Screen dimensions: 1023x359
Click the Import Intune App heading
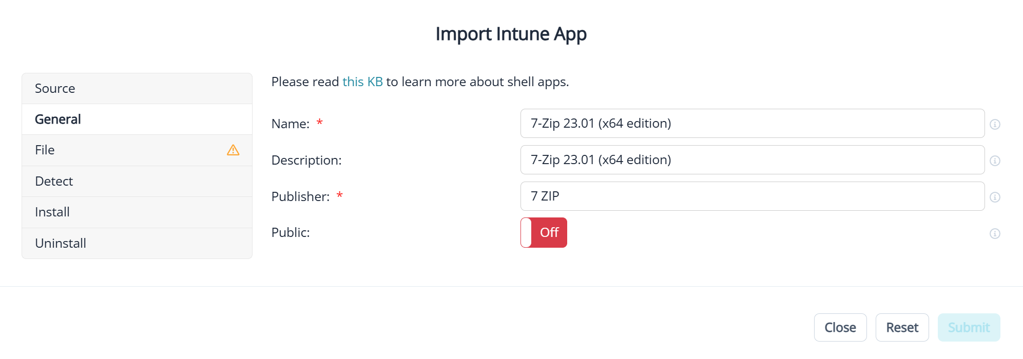(511, 34)
